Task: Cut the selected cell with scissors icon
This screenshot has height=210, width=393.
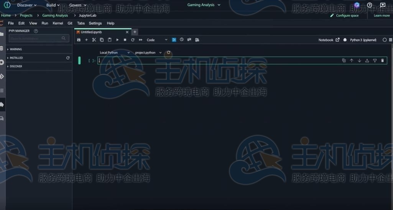Action: (x=94, y=40)
